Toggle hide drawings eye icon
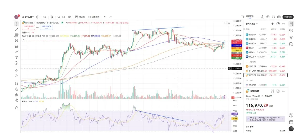 [x=17, y=100]
